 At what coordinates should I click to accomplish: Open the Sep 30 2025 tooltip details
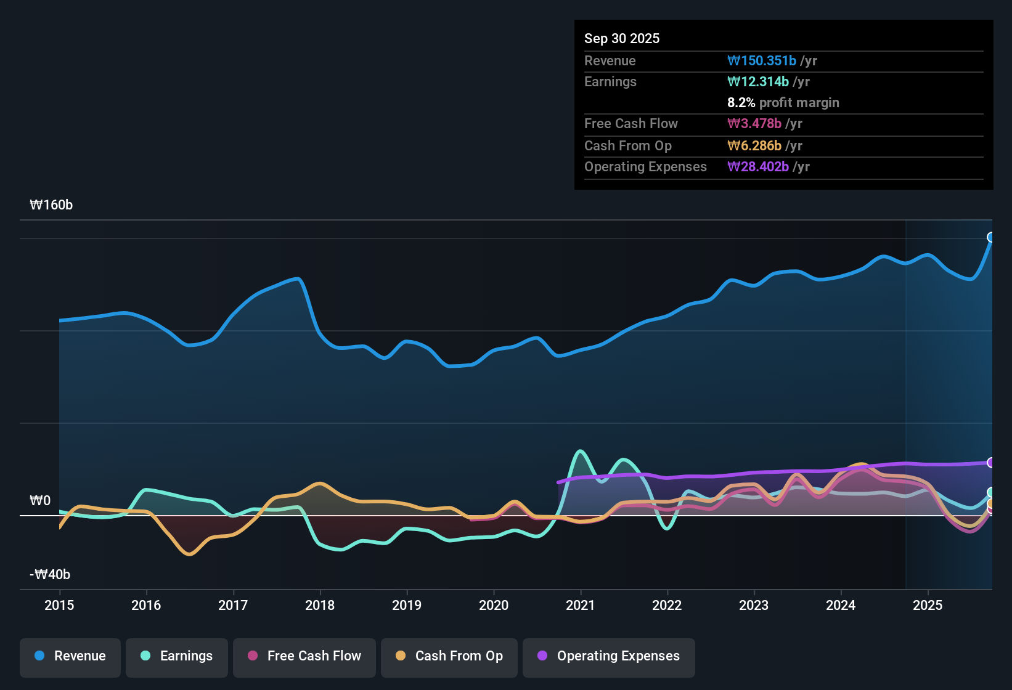point(622,38)
